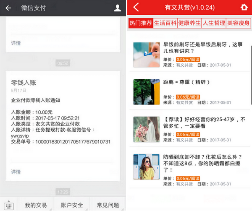The width and height of the screenshot is (252, 211).
Task: Tap 详情 in the top message card
Action: [x=16, y=43]
